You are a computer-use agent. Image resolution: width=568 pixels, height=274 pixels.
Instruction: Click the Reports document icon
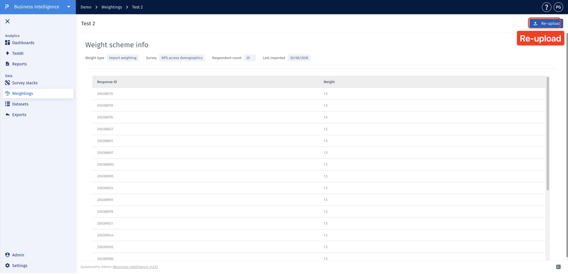[7, 64]
